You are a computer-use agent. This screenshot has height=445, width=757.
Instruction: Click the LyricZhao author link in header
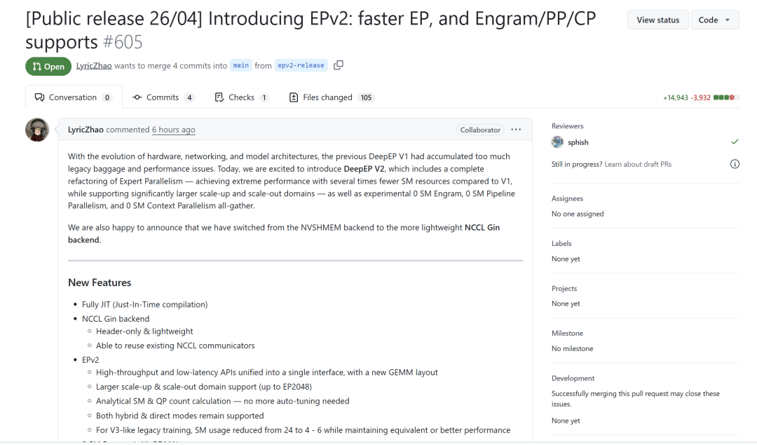coord(94,65)
